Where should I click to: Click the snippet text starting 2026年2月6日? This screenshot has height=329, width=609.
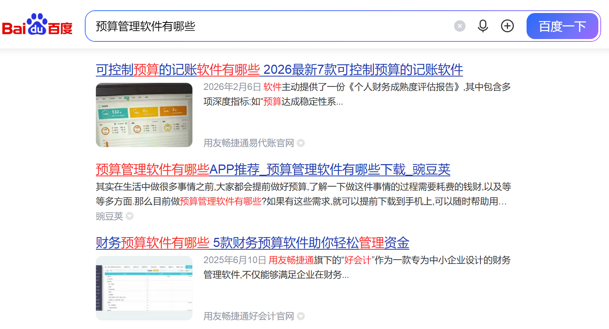pos(357,94)
